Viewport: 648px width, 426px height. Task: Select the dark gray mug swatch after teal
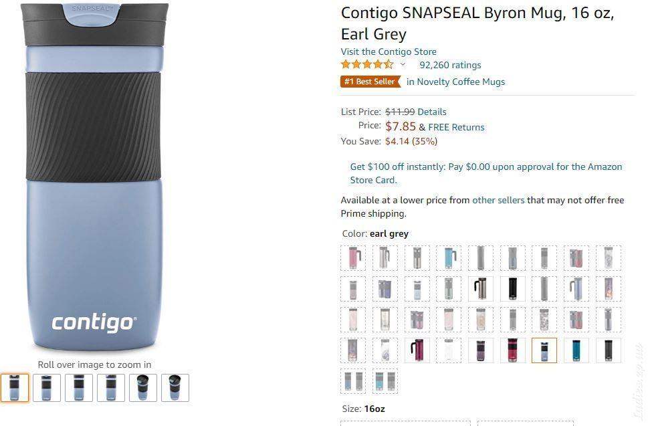coord(608,350)
